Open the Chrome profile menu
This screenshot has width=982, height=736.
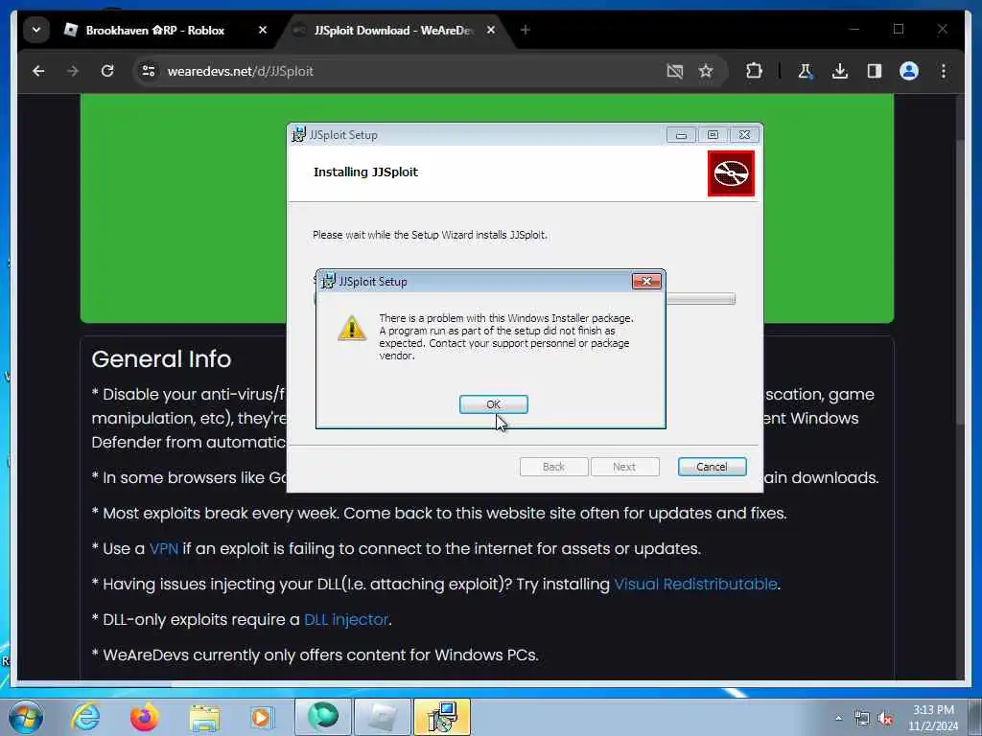click(909, 71)
